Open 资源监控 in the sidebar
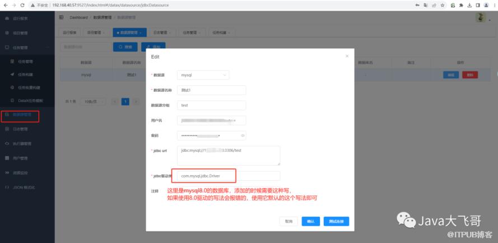This screenshot has height=243, width=498. 21,173
